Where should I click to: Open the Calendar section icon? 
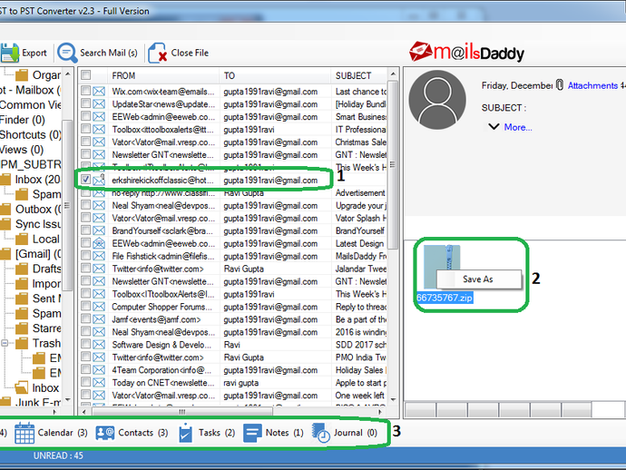click(24, 433)
